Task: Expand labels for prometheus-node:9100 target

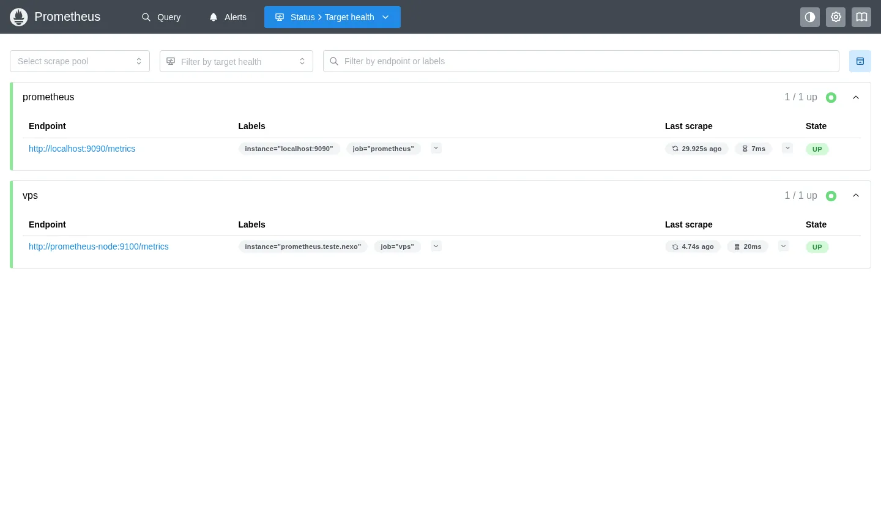Action: (x=436, y=246)
